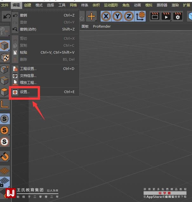Render to Picture Viewer icon
192x202 pixels.
166,16
